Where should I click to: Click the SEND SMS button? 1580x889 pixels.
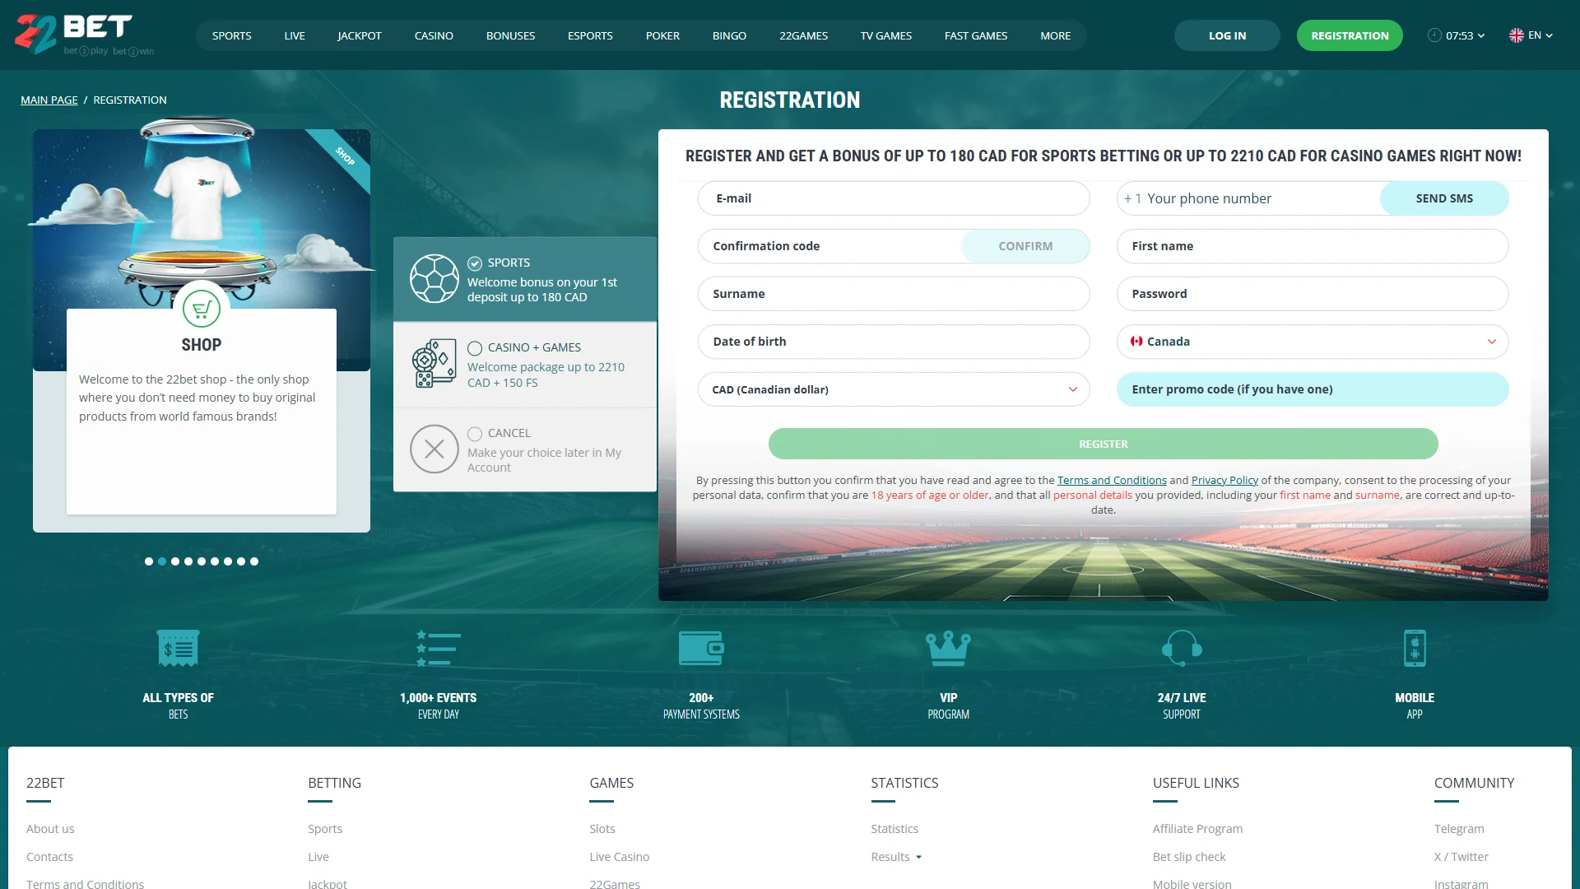click(1444, 198)
